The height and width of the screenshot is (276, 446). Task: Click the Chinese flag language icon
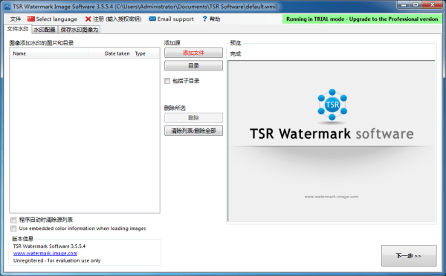point(31,19)
